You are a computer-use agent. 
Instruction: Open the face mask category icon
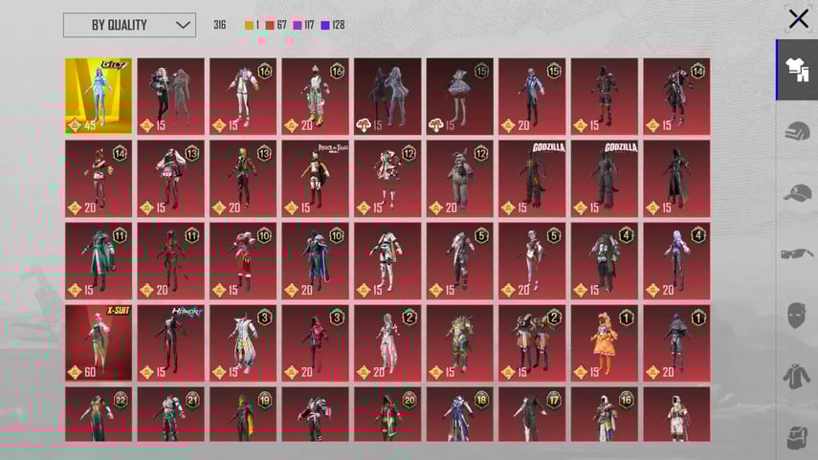[x=796, y=316]
